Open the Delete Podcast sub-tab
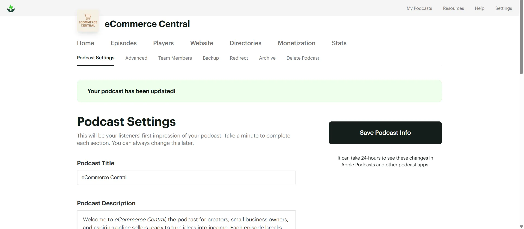The height and width of the screenshot is (229, 524). pos(303,58)
